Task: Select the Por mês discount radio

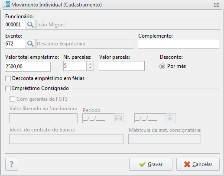Action: tap(162, 67)
